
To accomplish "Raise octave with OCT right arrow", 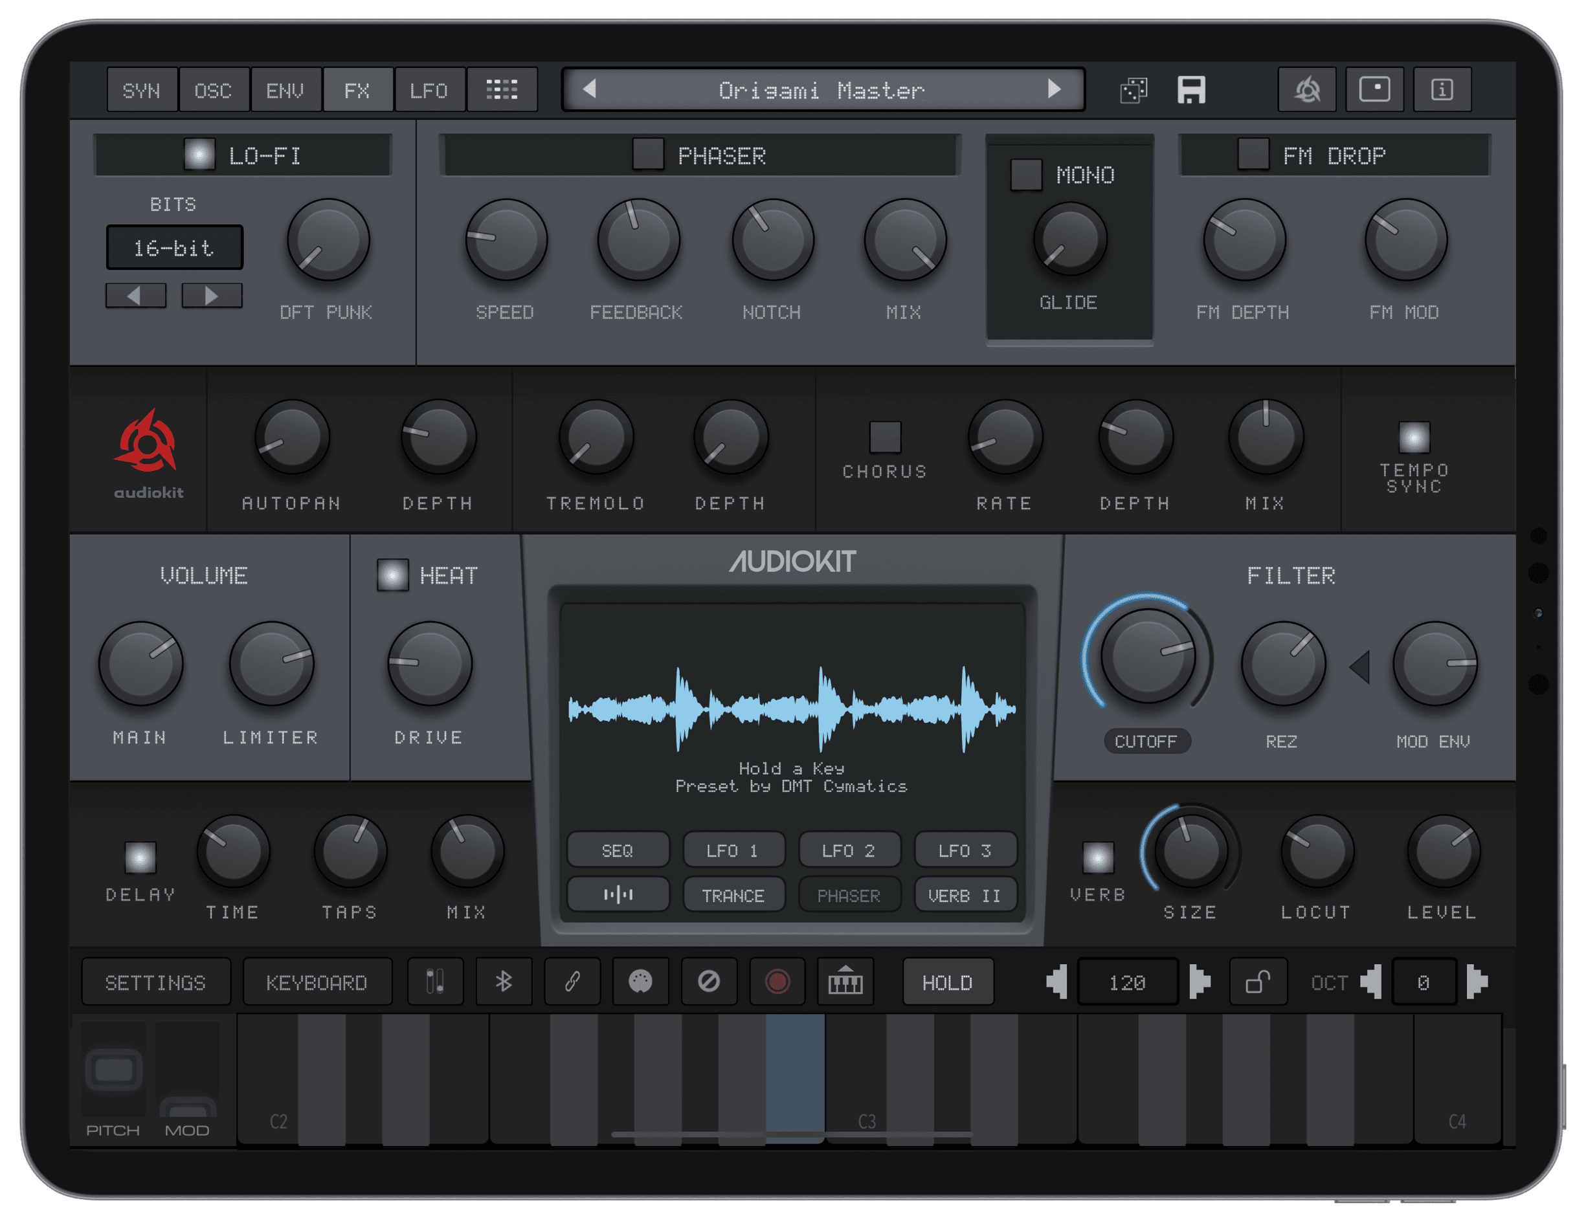I will (x=1477, y=982).
